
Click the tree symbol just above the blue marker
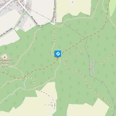click(x=60, y=47)
